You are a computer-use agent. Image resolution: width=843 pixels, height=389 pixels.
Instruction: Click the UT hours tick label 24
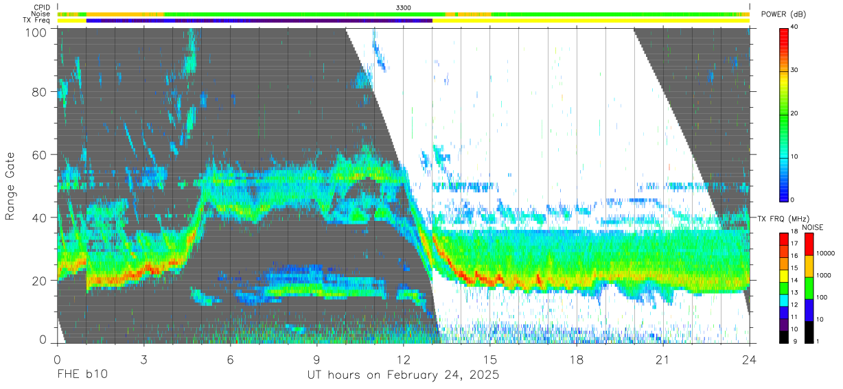click(x=750, y=359)
